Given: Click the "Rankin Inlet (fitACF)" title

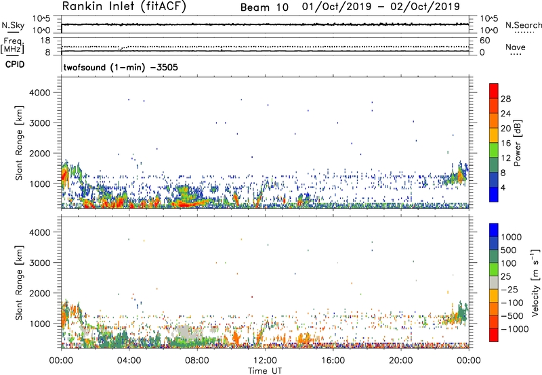Looking at the screenshot, I should (x=124, y=6).
